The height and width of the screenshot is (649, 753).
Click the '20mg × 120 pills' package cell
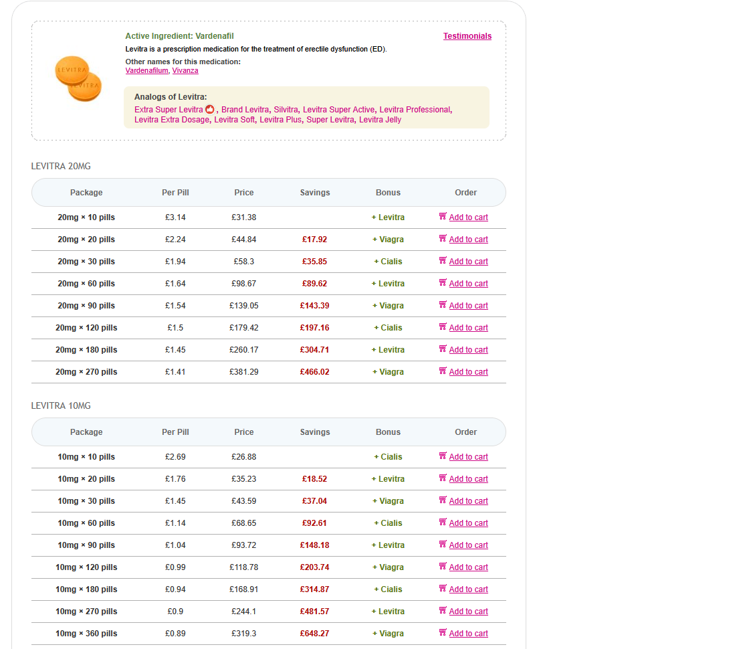point(86,328)
